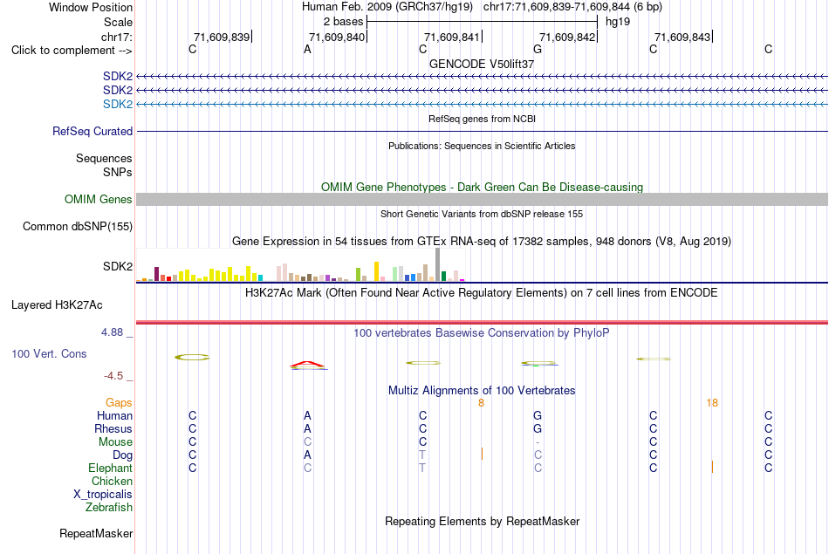Click the GENCODE V50lift37 track title
Image resolution: width=829 pixels, height=554 pixels.
[x=482, y=64]
